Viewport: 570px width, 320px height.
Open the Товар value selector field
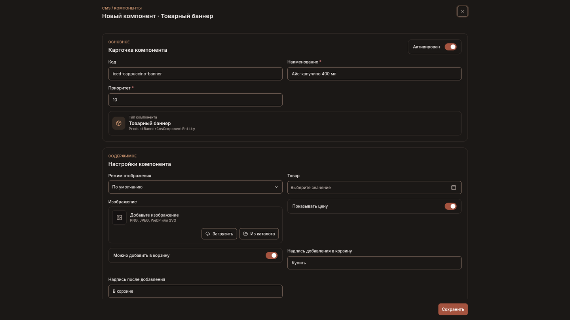pyautogui.click(x=374, y=188)
